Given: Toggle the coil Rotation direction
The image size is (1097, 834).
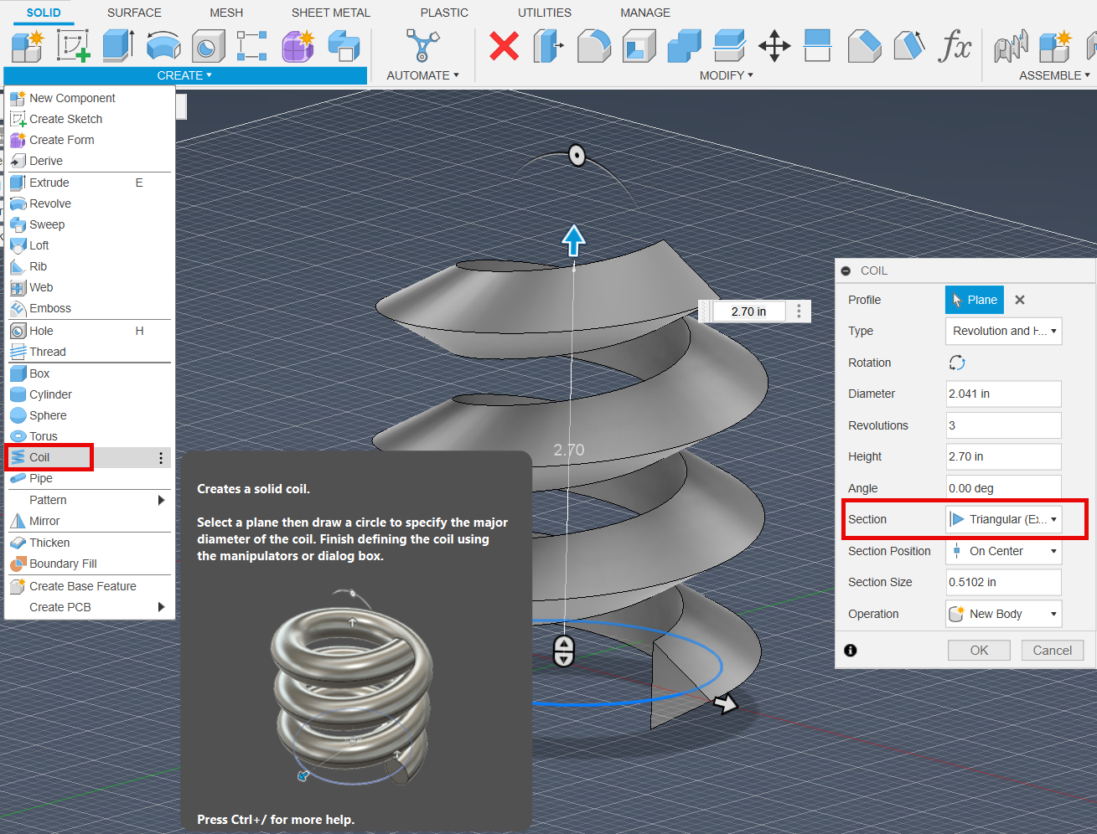Looking at the screenshot, I should point(957,363).
